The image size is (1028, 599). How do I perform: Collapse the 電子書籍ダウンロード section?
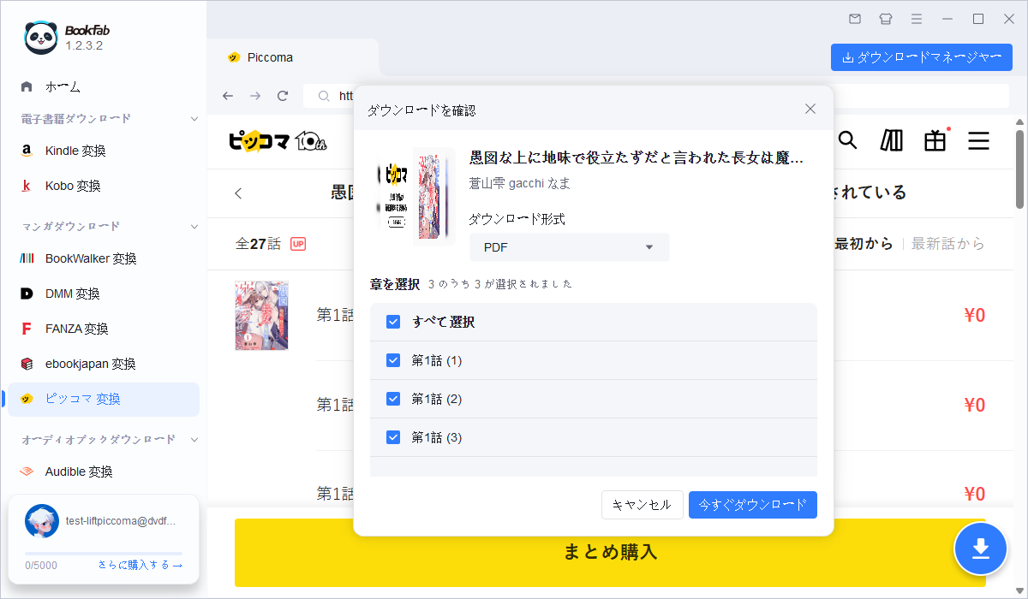194,119
